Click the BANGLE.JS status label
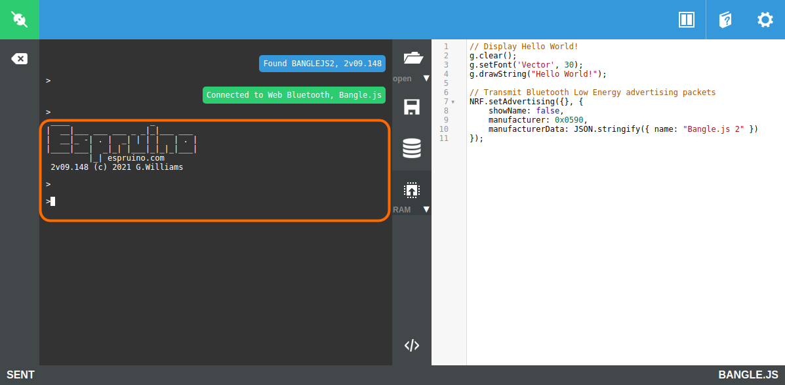This screenshot has width=785, height=385. [748, 375]
